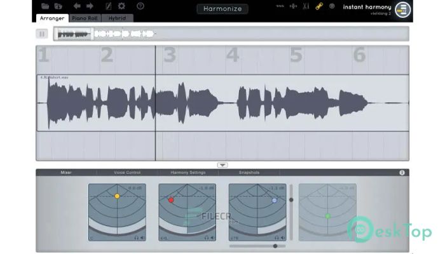Select the 4.Riffshort.wav audio waveform
The image size is (445, 254).
coord(222,103)
